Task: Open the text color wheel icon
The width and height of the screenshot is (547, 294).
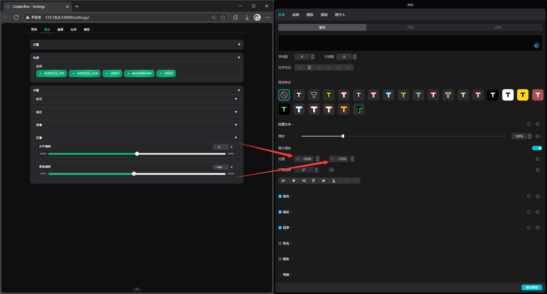Action: (537, 45)
